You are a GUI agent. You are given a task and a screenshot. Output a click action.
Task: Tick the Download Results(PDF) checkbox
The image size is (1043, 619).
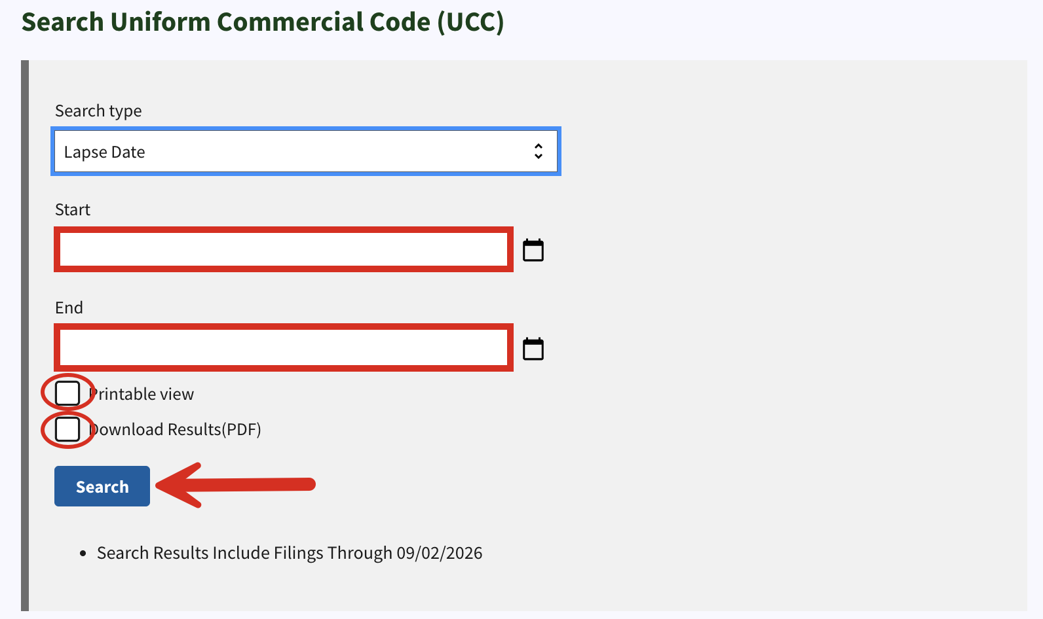67,429
